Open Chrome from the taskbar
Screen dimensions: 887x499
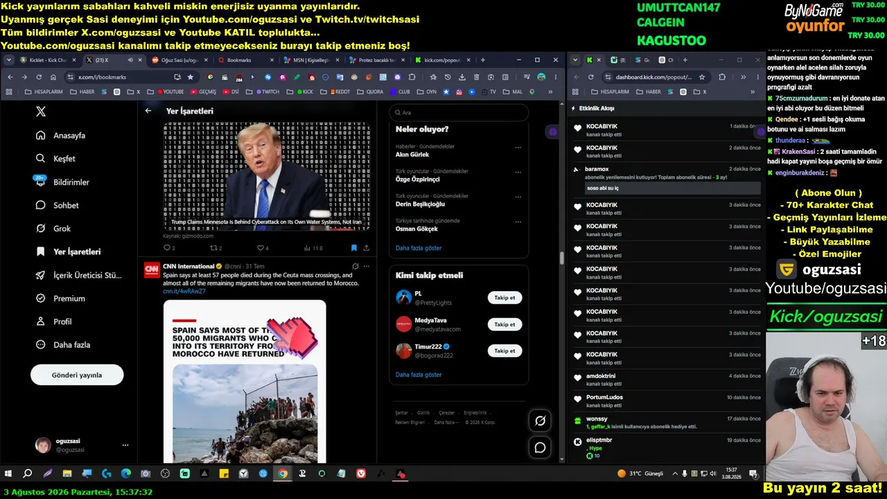point(283,473)
